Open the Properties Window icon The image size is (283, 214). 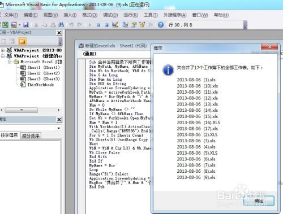tap(134, 25)
